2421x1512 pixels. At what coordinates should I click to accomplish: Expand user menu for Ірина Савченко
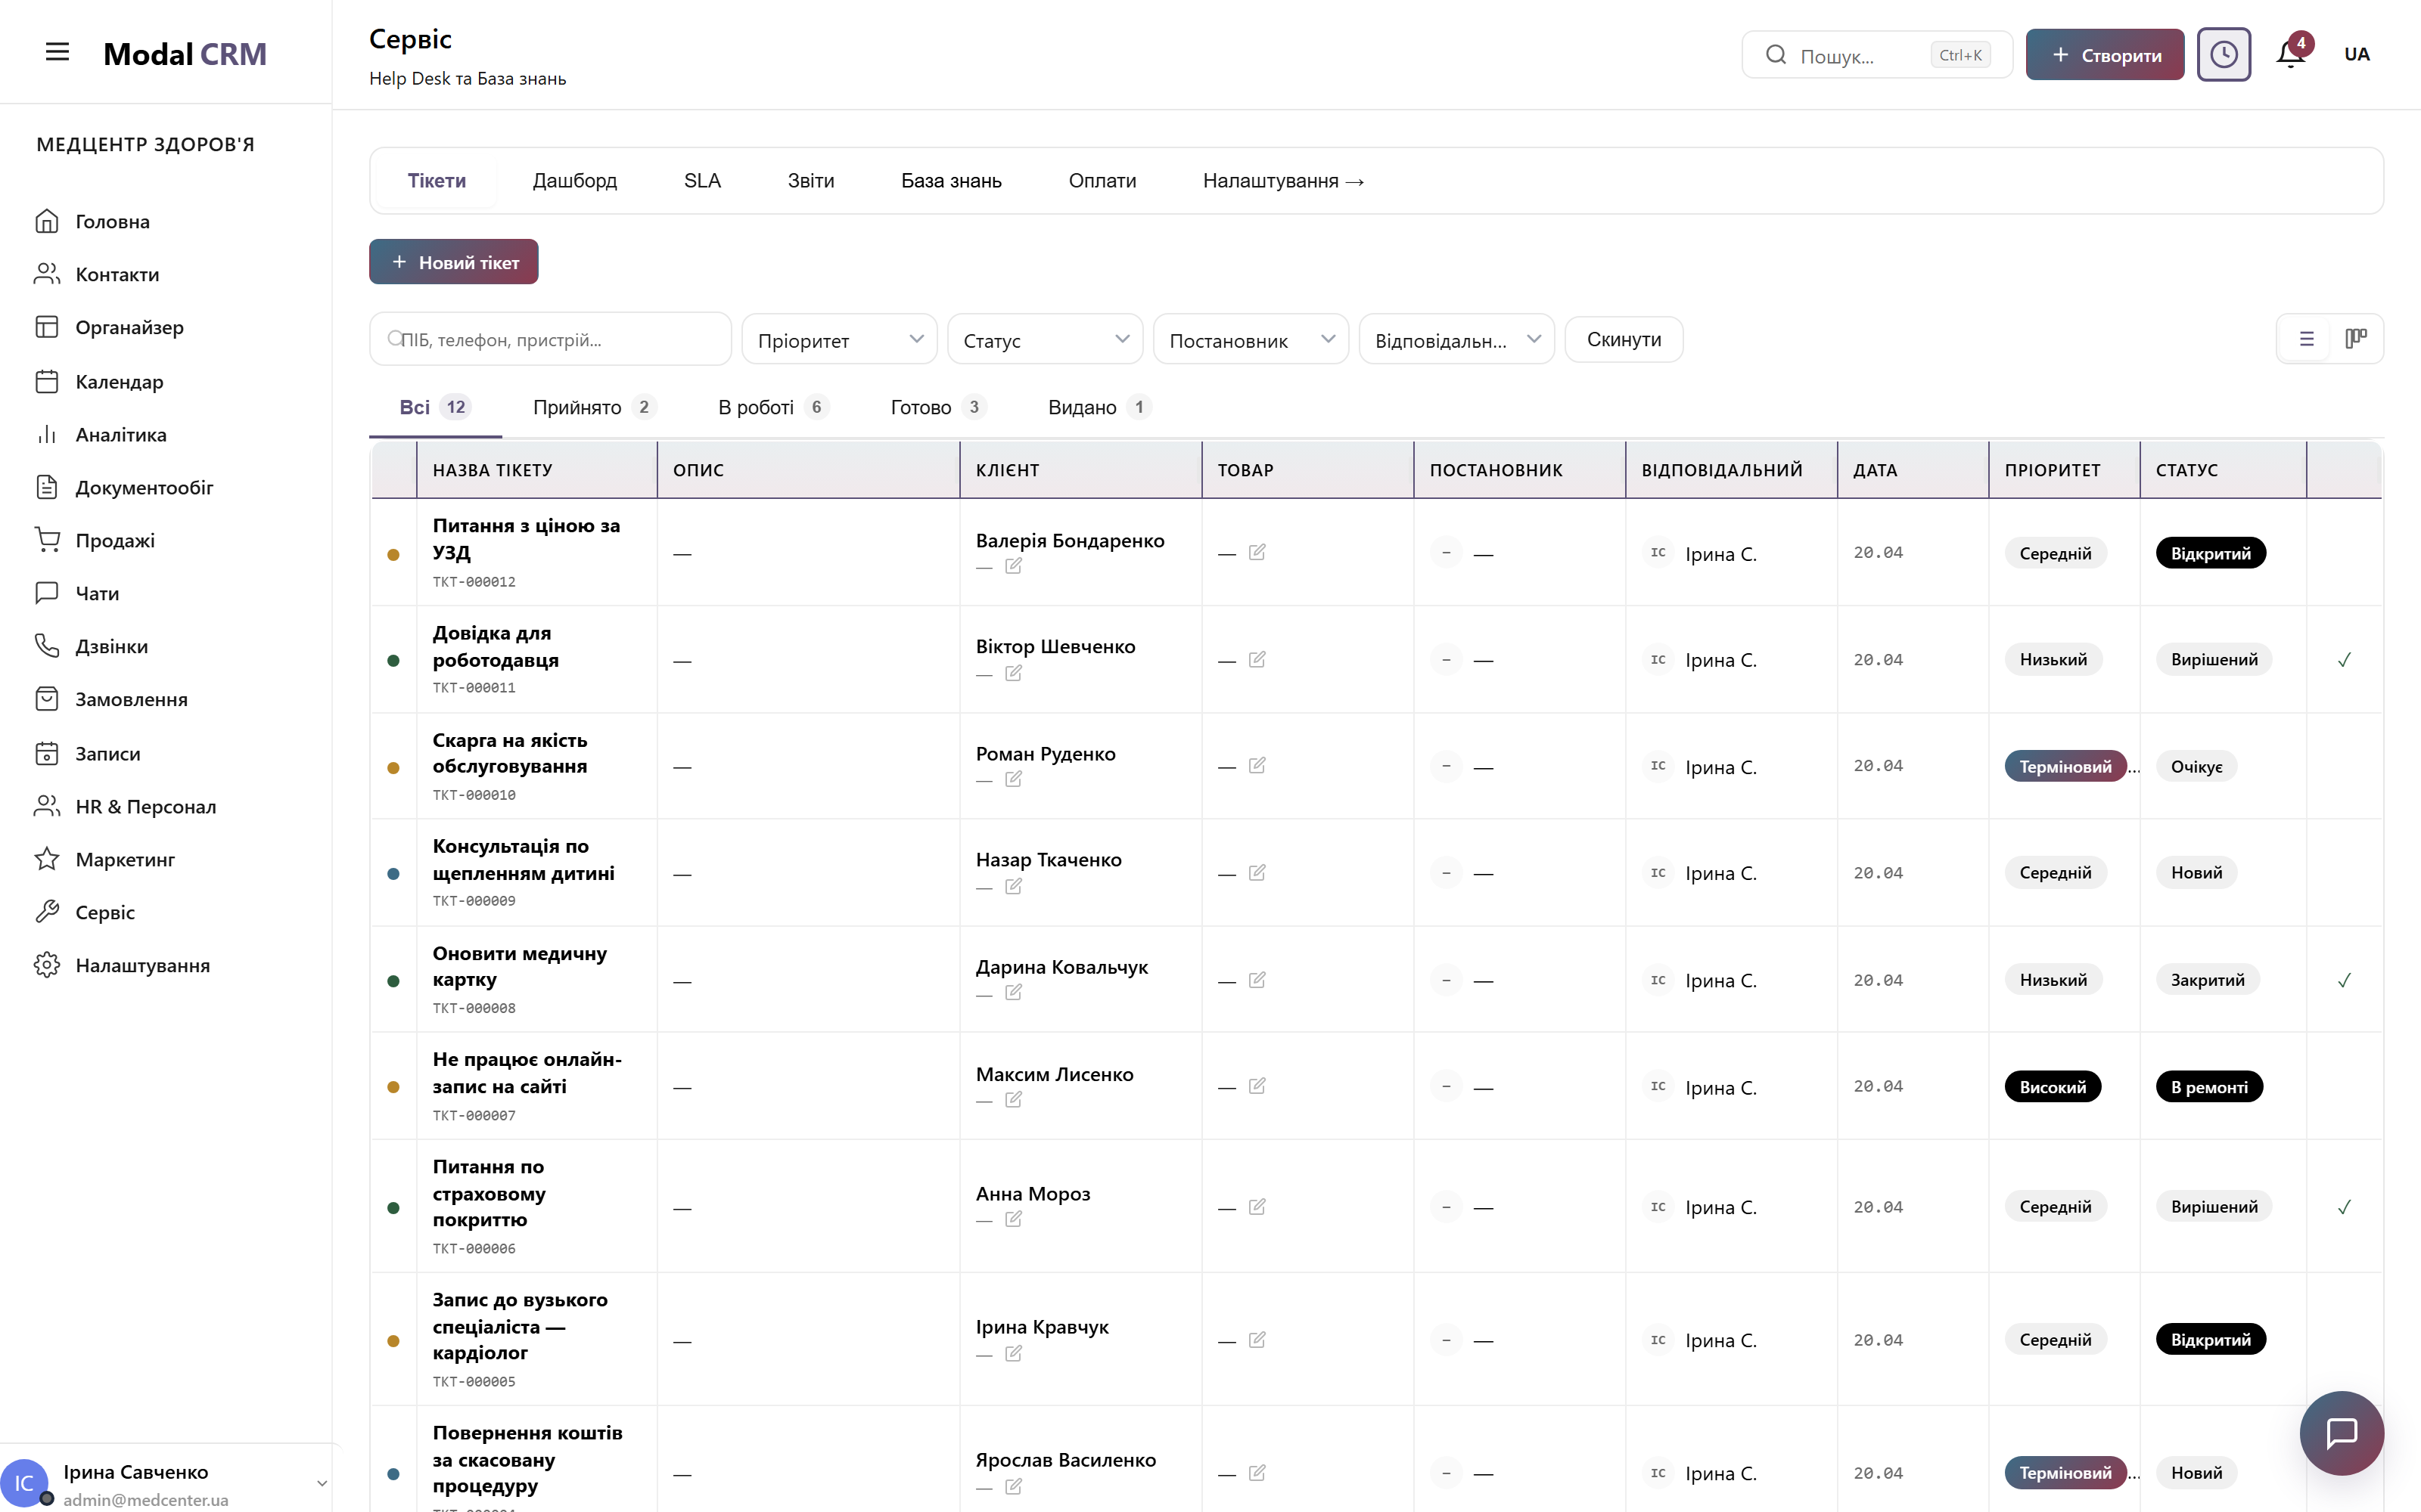321,1483
